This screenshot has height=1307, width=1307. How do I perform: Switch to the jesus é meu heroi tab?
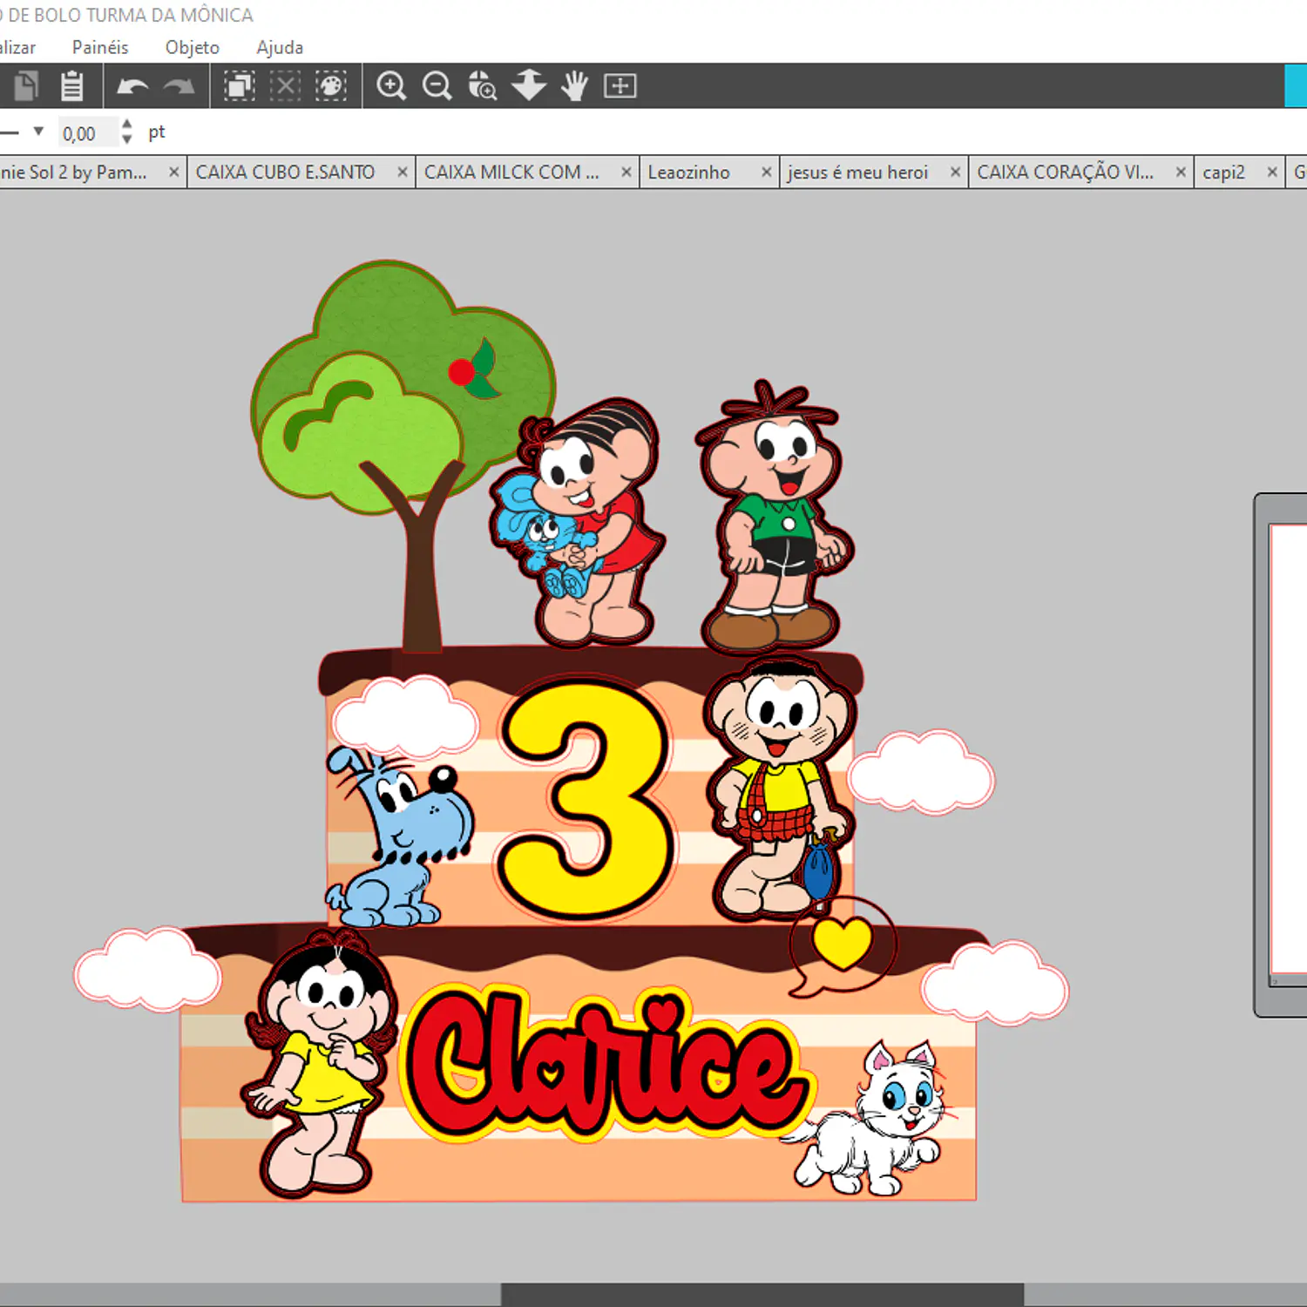[873, 173]
